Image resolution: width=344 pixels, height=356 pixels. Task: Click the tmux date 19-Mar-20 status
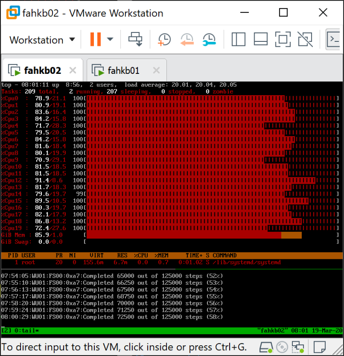(327, 331)
